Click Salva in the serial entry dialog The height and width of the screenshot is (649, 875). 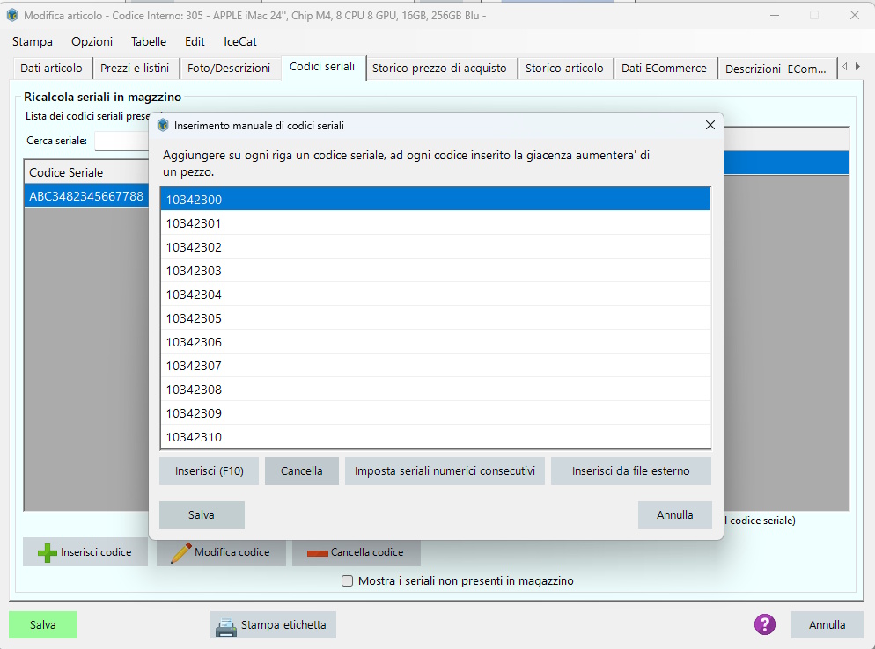[x=202, y=514]
